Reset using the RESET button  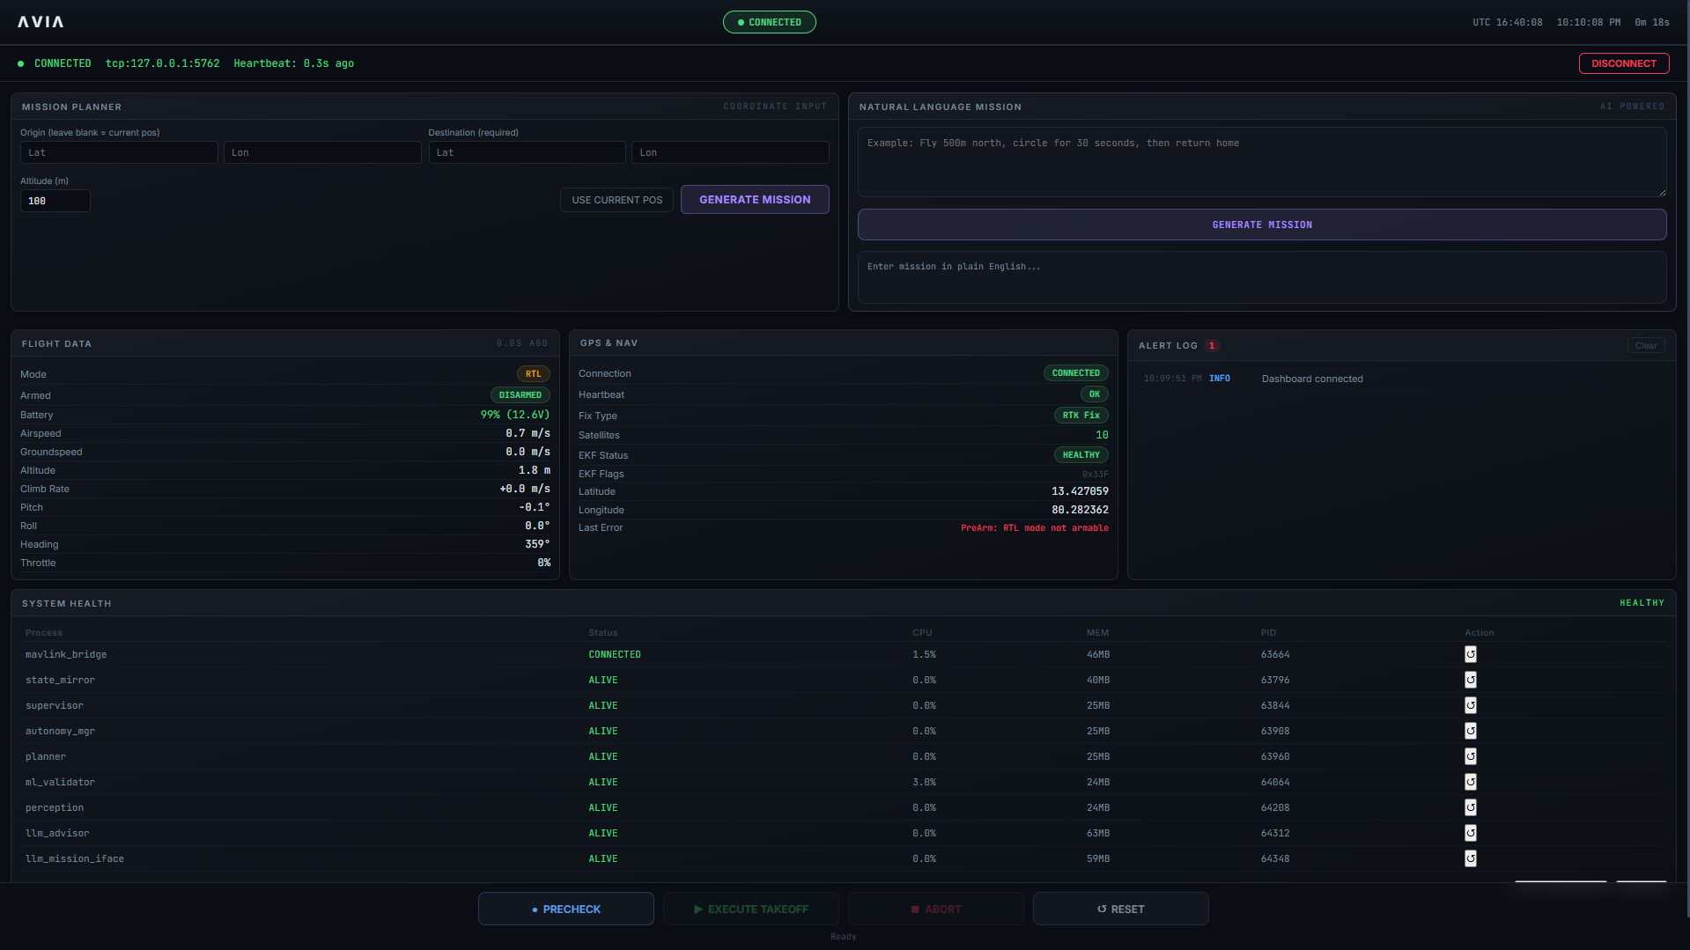click(1120, 909)
